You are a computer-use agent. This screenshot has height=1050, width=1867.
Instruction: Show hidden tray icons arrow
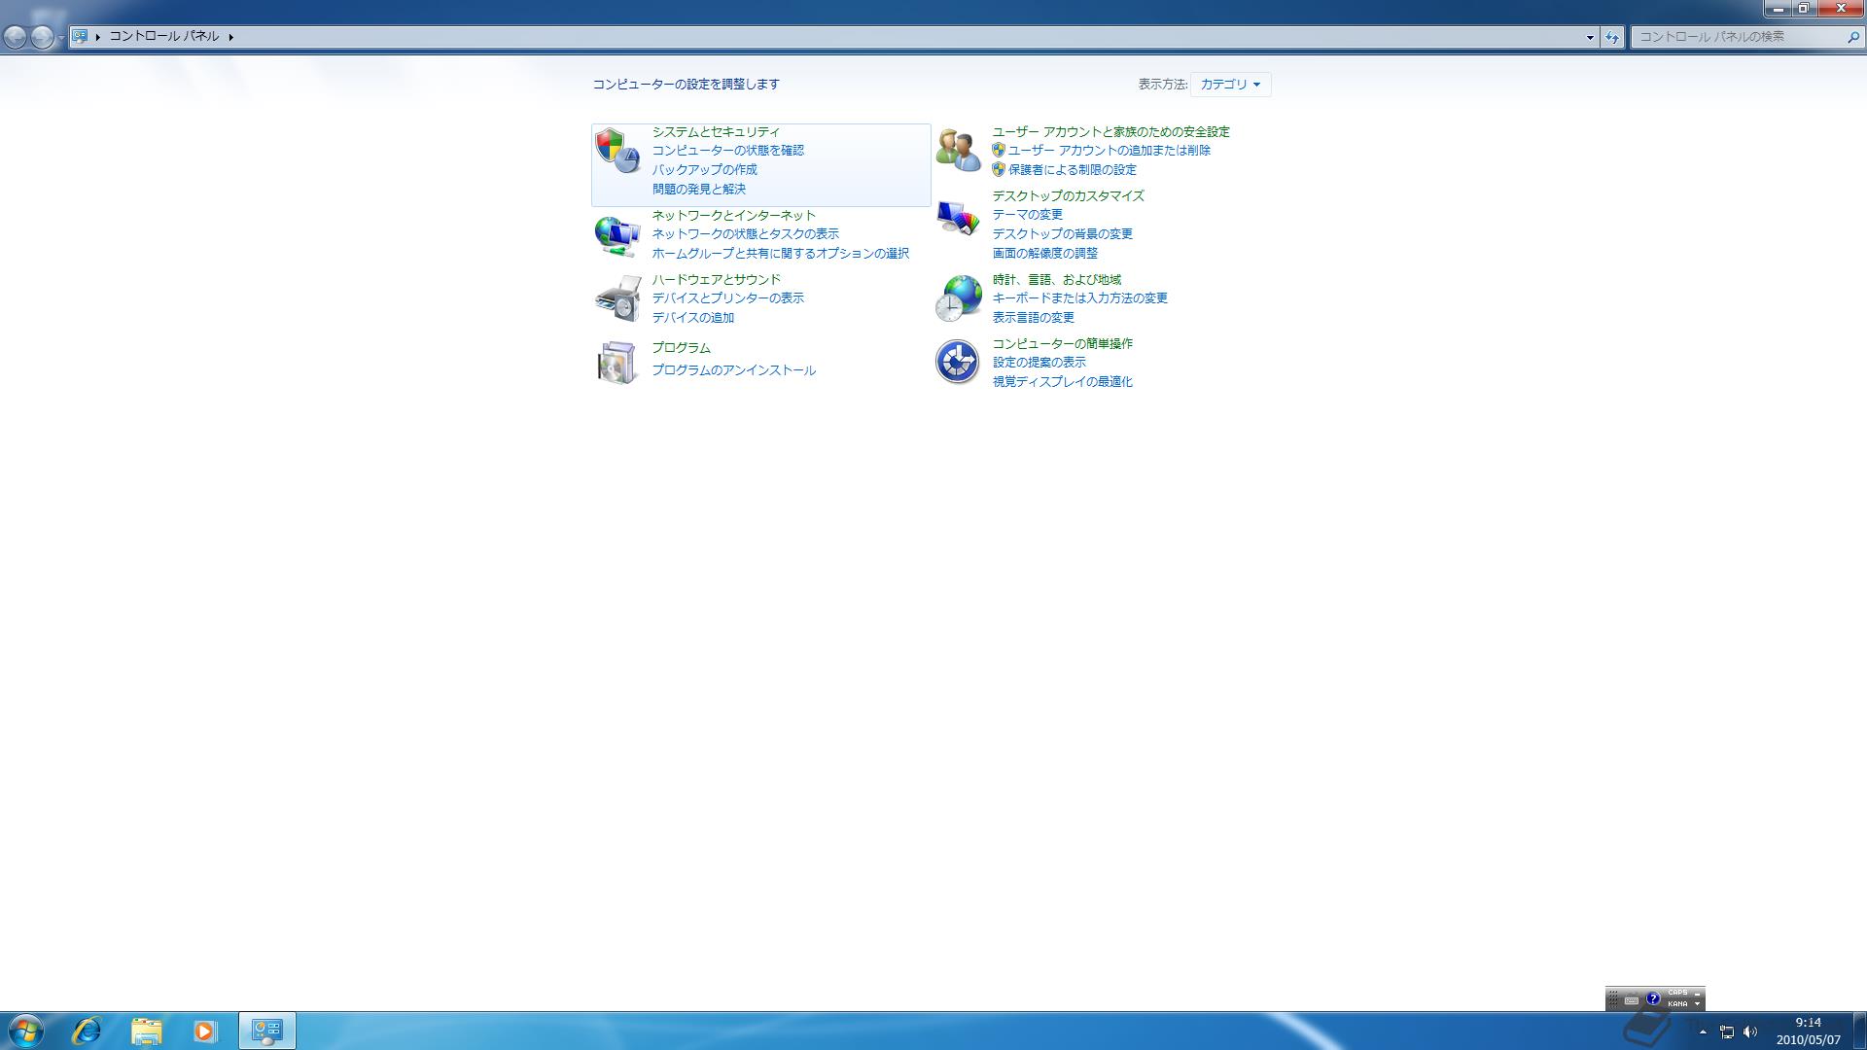pyautogui.click(x=1703, y=1032)
